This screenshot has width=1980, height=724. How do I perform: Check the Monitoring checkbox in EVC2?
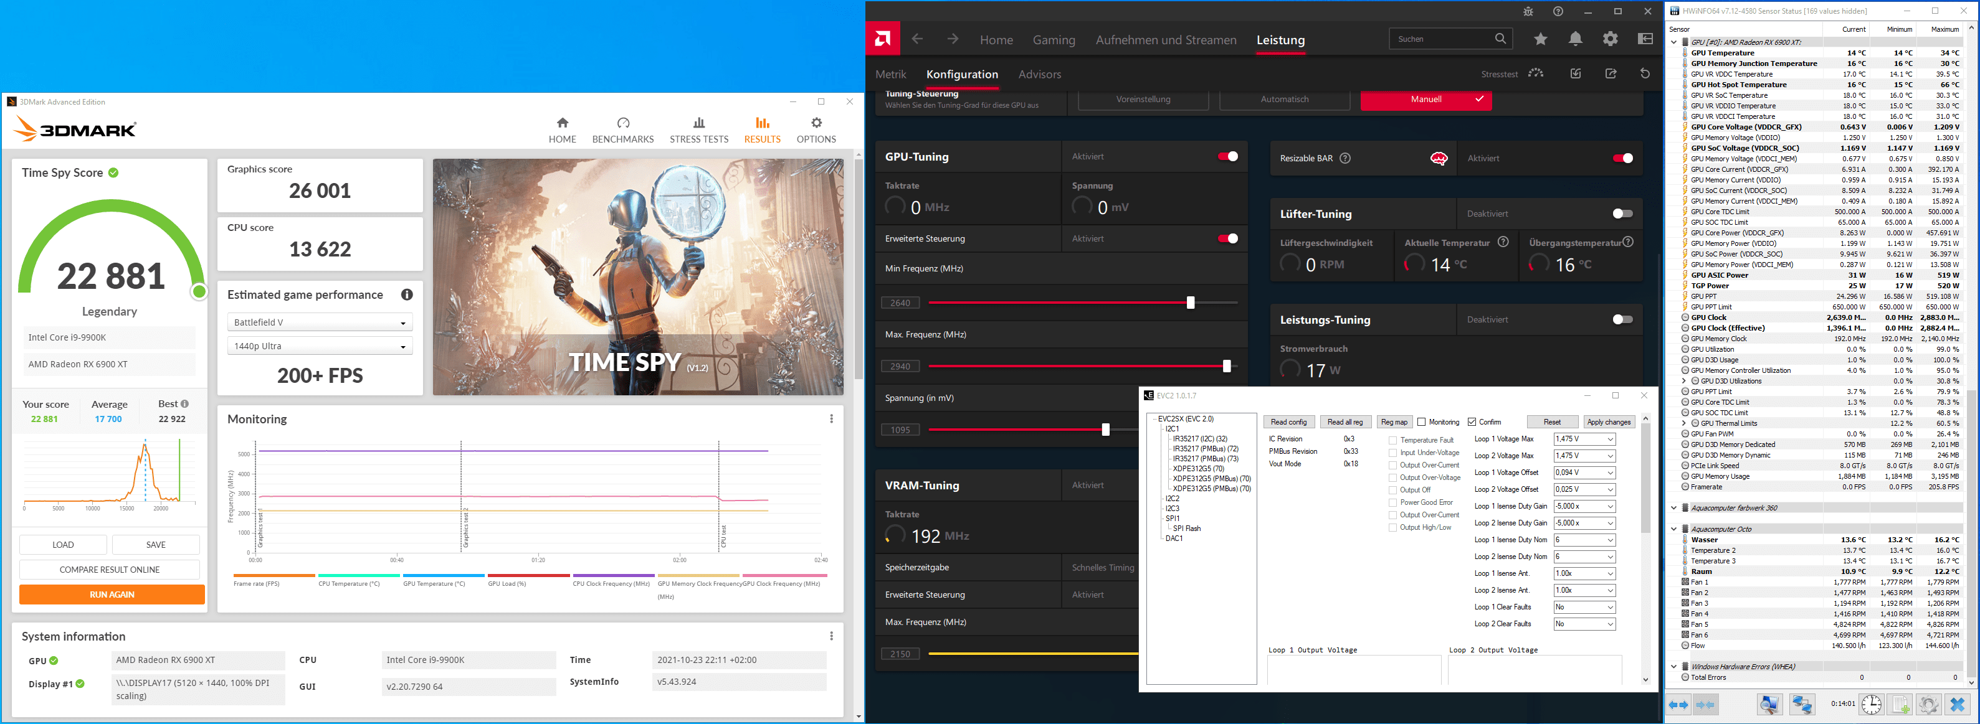pyautogui.click(x=1421, y=422)
